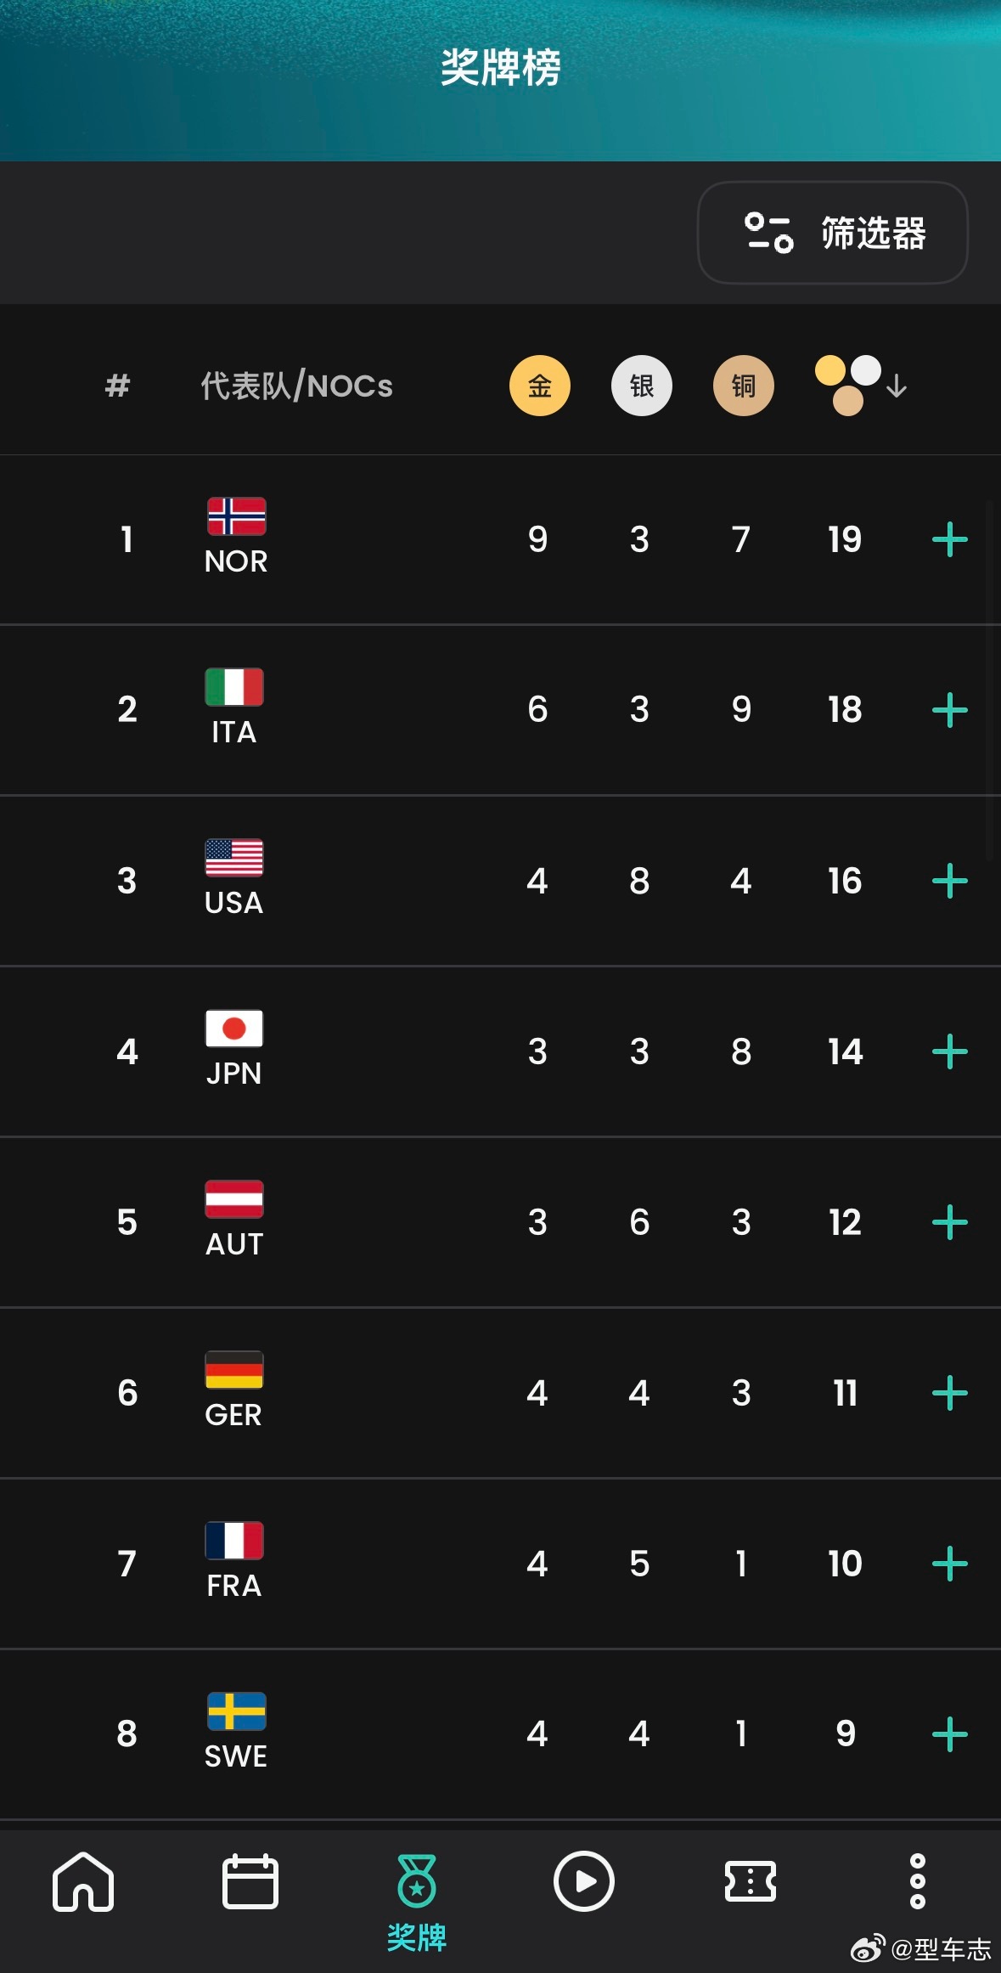Open the more options three-dot menu

click(x=917, y=1881)
